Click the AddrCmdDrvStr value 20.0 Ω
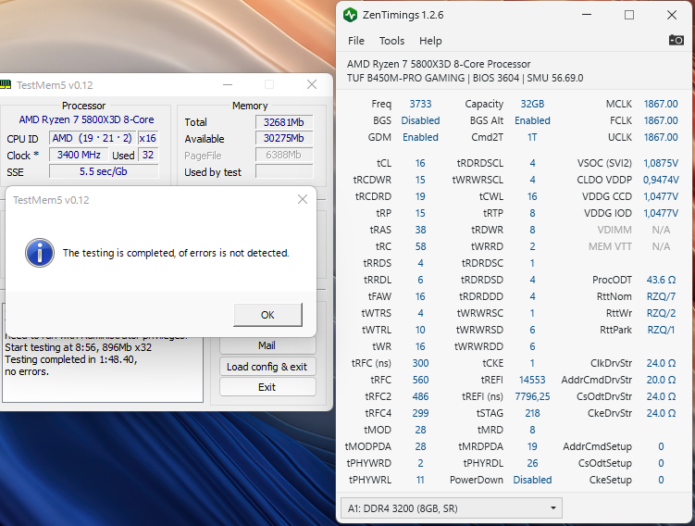 click(x=661, y=380)
